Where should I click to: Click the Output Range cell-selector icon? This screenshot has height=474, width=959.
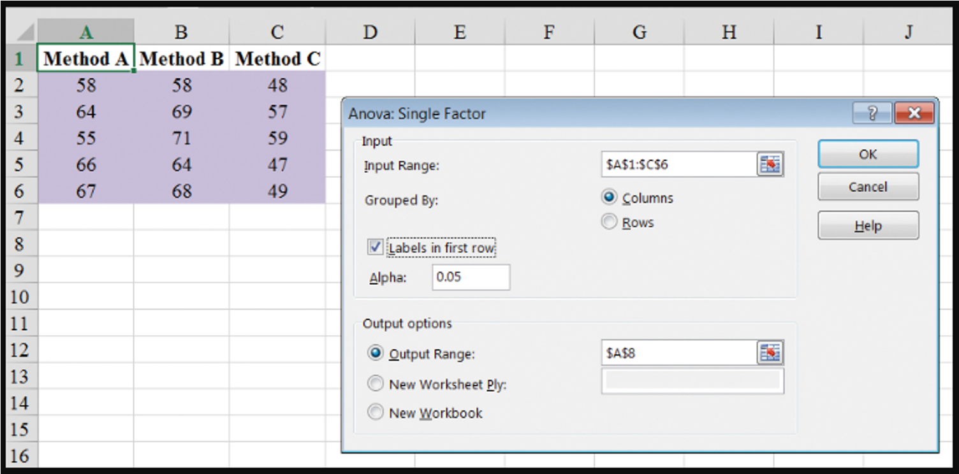click(x=770, y=352)
